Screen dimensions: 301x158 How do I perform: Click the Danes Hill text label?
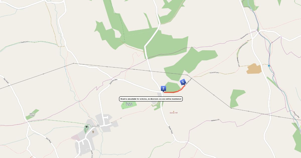point(174,113)
